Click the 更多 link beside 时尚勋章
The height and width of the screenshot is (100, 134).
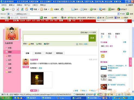coord(124,52)
